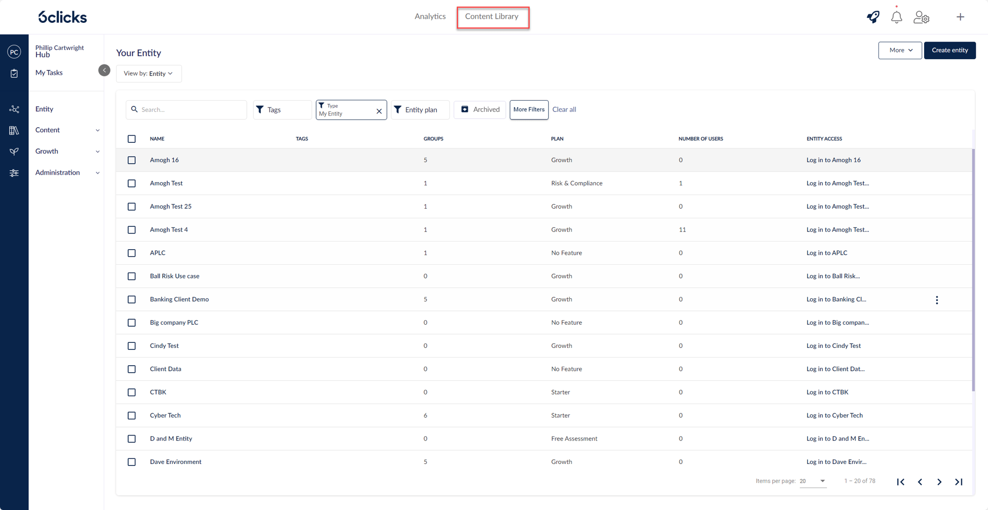The image size is (988, 510).
Task: Expand the Administration sidebar section
Action: coord(67,173)
